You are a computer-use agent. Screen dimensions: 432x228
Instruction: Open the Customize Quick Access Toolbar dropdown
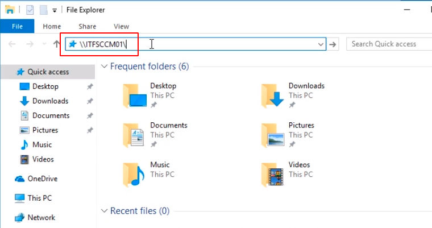click(x=55, y=10)
